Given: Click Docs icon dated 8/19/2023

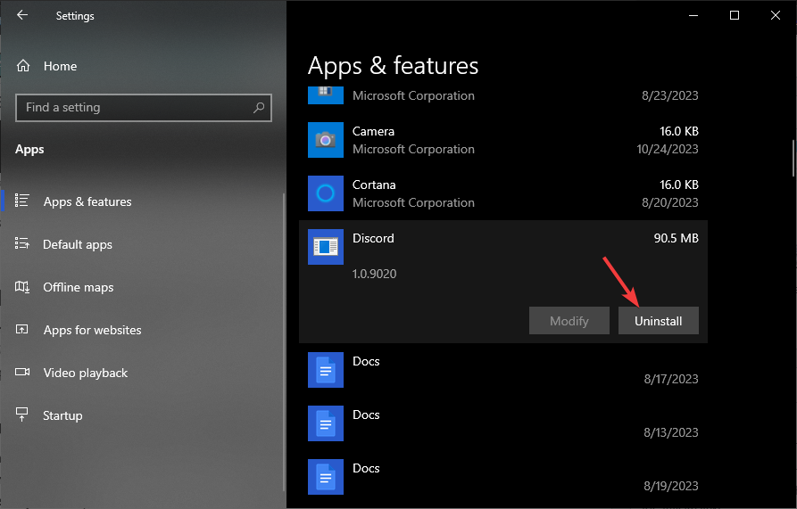Looking at the screenshot, I should (325, 477).
